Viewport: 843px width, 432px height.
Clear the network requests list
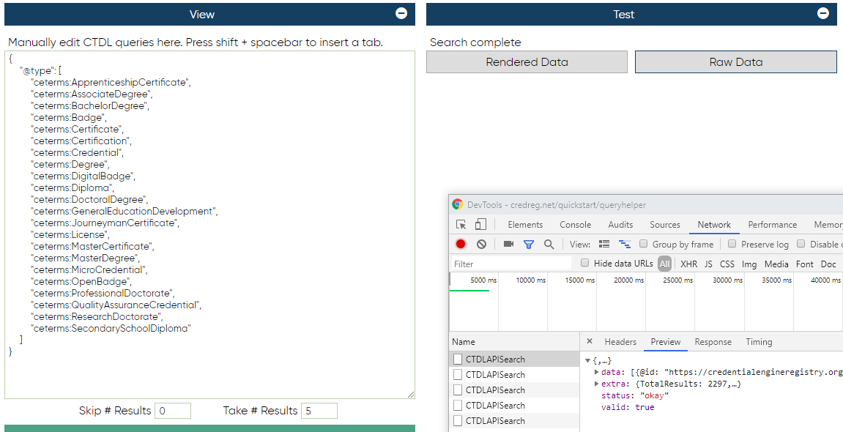(481, 243)
